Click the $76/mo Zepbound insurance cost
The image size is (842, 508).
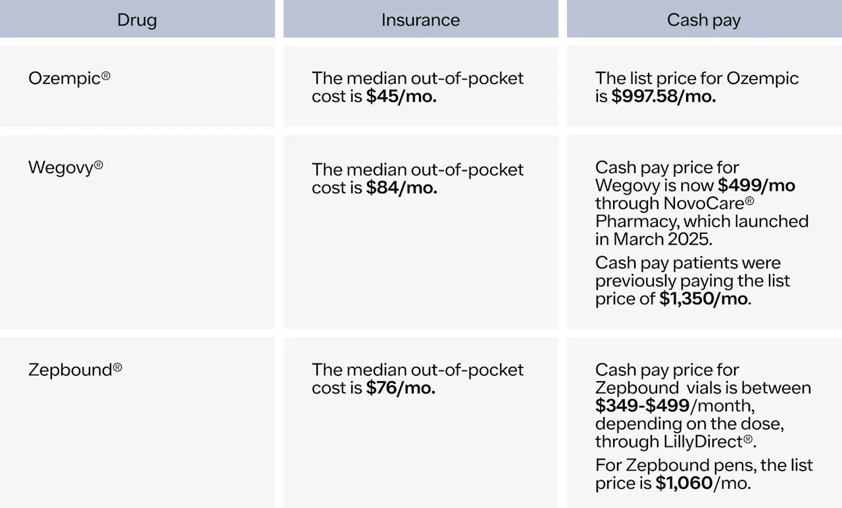tap(401, 388)
